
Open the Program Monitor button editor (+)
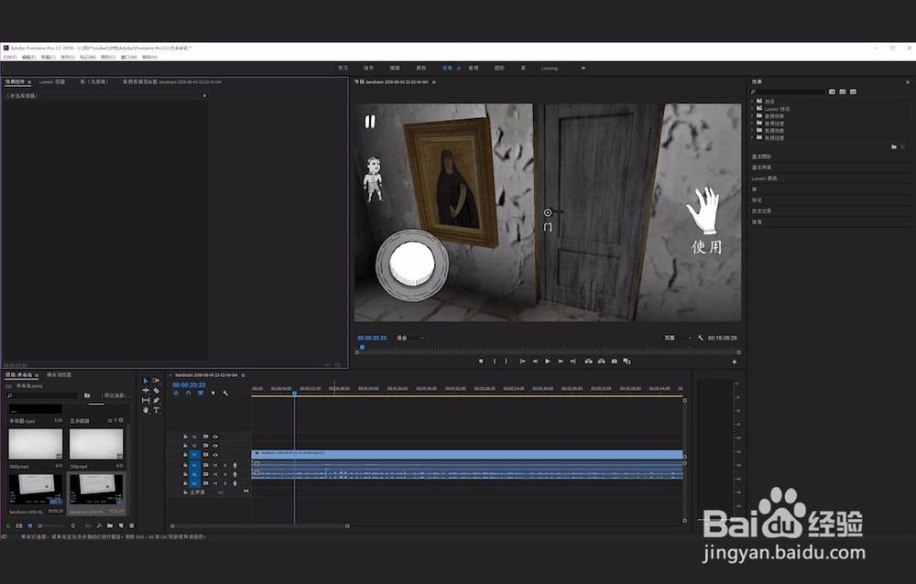(x=735, y=362)
